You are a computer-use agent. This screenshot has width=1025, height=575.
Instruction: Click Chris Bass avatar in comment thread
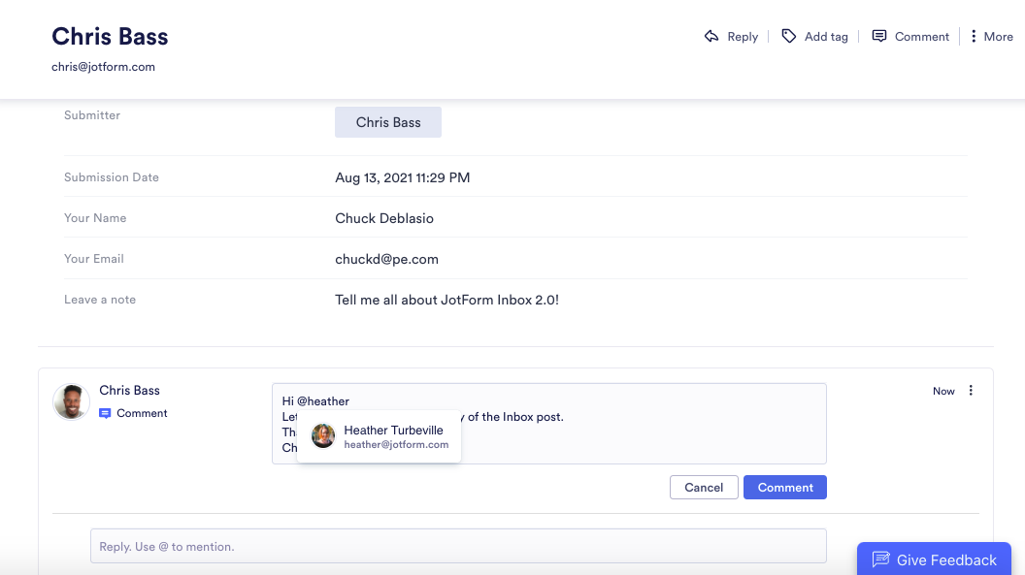(x=72, y=401)
